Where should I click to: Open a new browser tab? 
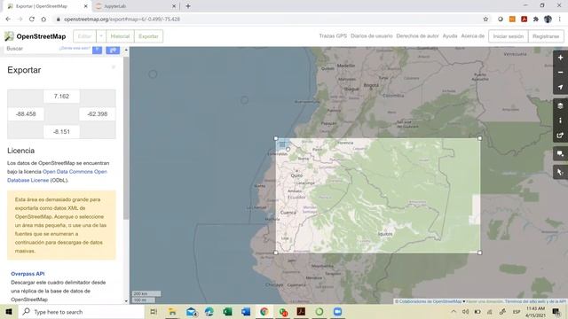tap(188, 6)
